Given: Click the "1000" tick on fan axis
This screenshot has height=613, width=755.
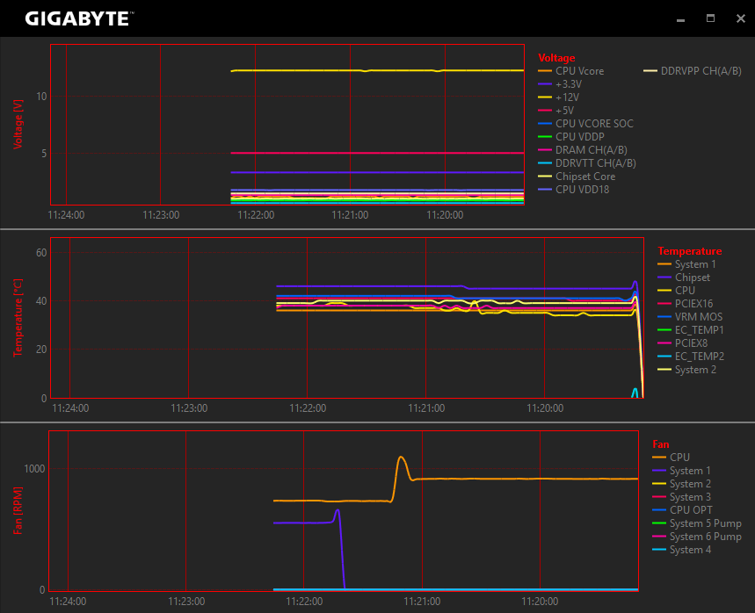Looking at the screenshot, I should [34, 469].
